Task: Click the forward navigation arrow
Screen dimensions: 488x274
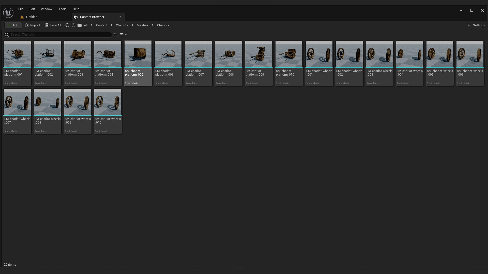Action: (73, 25)
